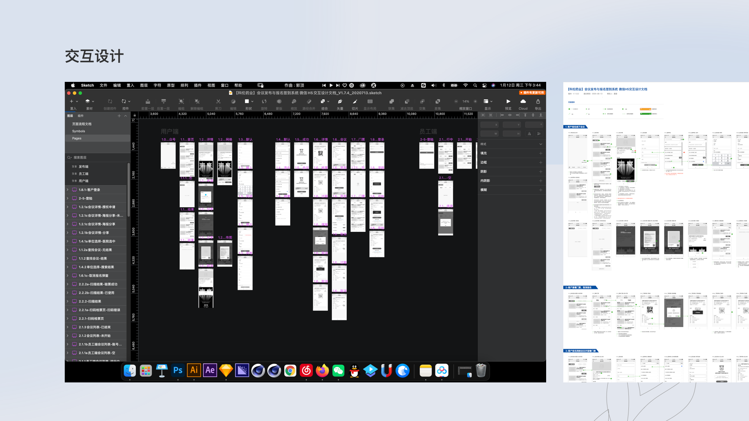Image resolution: width=749 pixels, height=421 pixels.
Task: Open the 文件 menu
Action: (103, 85)
